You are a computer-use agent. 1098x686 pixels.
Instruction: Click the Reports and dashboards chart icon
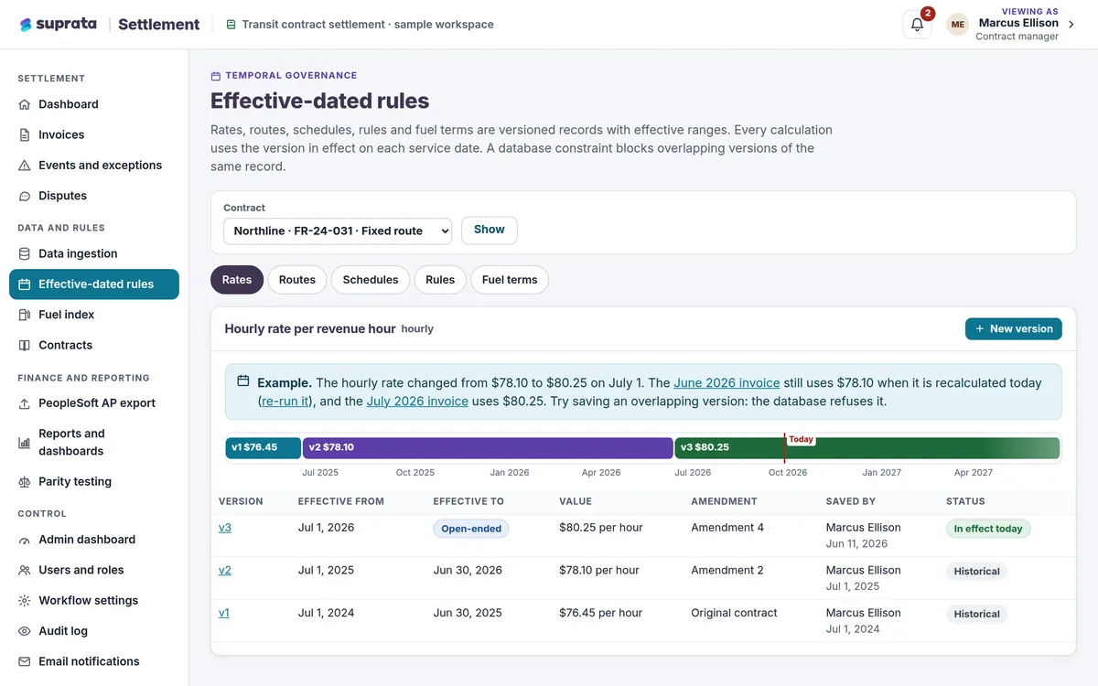(x=25, y=443)
